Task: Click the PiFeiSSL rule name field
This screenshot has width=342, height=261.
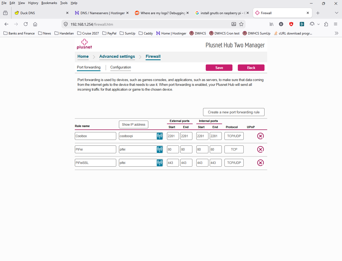Action: [x=95, y=163]
